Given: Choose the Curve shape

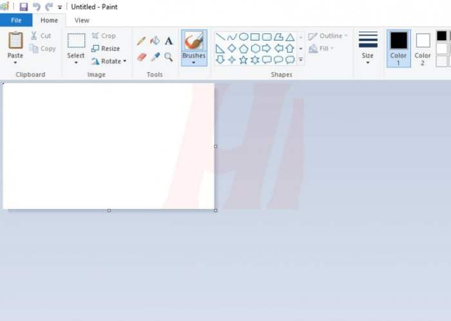Looking at the screenshot, I should tap(232, 37).
